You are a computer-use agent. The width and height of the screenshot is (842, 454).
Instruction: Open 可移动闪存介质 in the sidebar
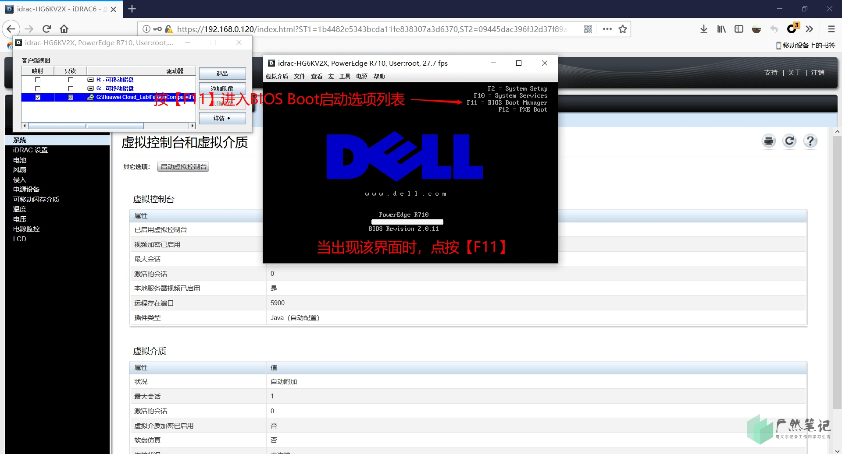pos(36,200)
